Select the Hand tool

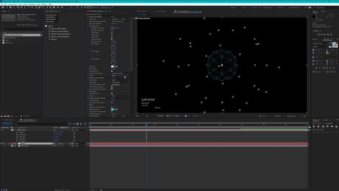11,7
